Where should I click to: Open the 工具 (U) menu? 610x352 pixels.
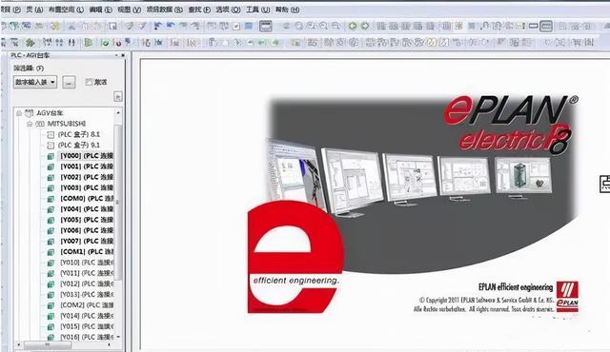coord(258,10)
